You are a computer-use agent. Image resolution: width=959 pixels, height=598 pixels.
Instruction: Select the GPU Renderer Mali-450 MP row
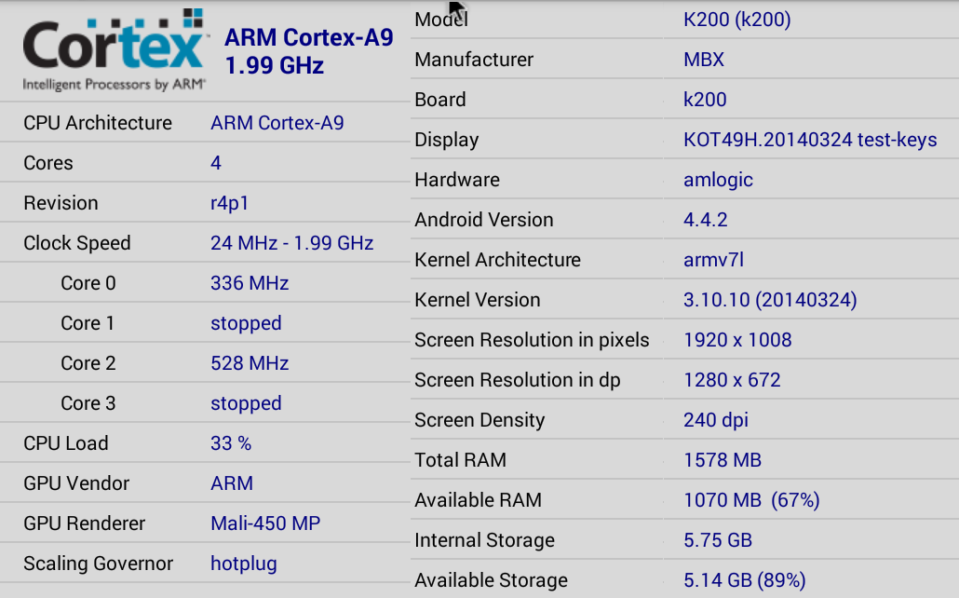tap(205, 523)
